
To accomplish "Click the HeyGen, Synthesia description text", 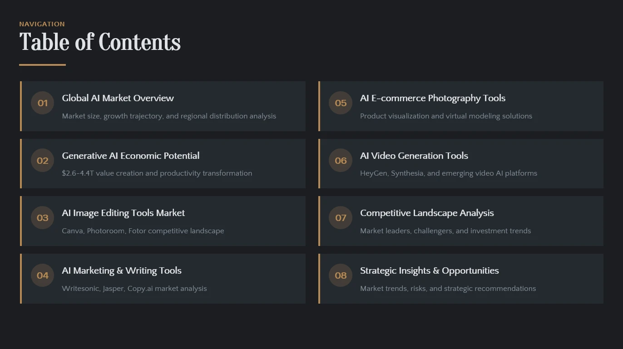I will coord(449,173).
